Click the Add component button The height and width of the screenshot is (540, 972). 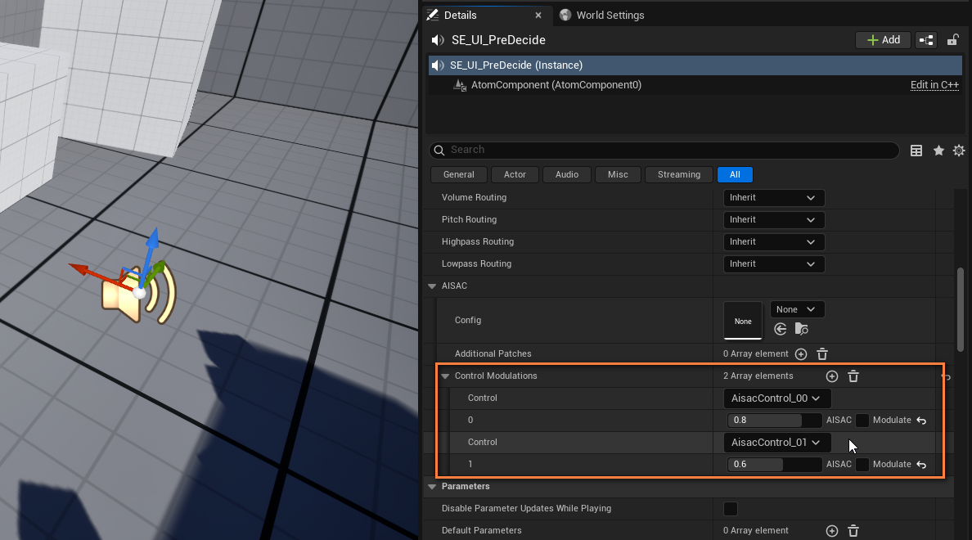pos(883,39)
